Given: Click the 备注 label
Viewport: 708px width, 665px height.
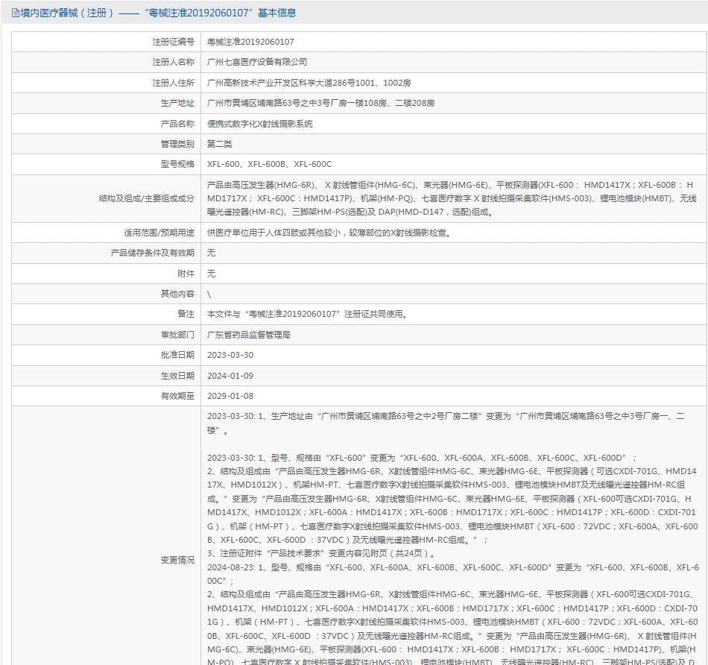Looking at the screenshot, I should tap(186, 315).
